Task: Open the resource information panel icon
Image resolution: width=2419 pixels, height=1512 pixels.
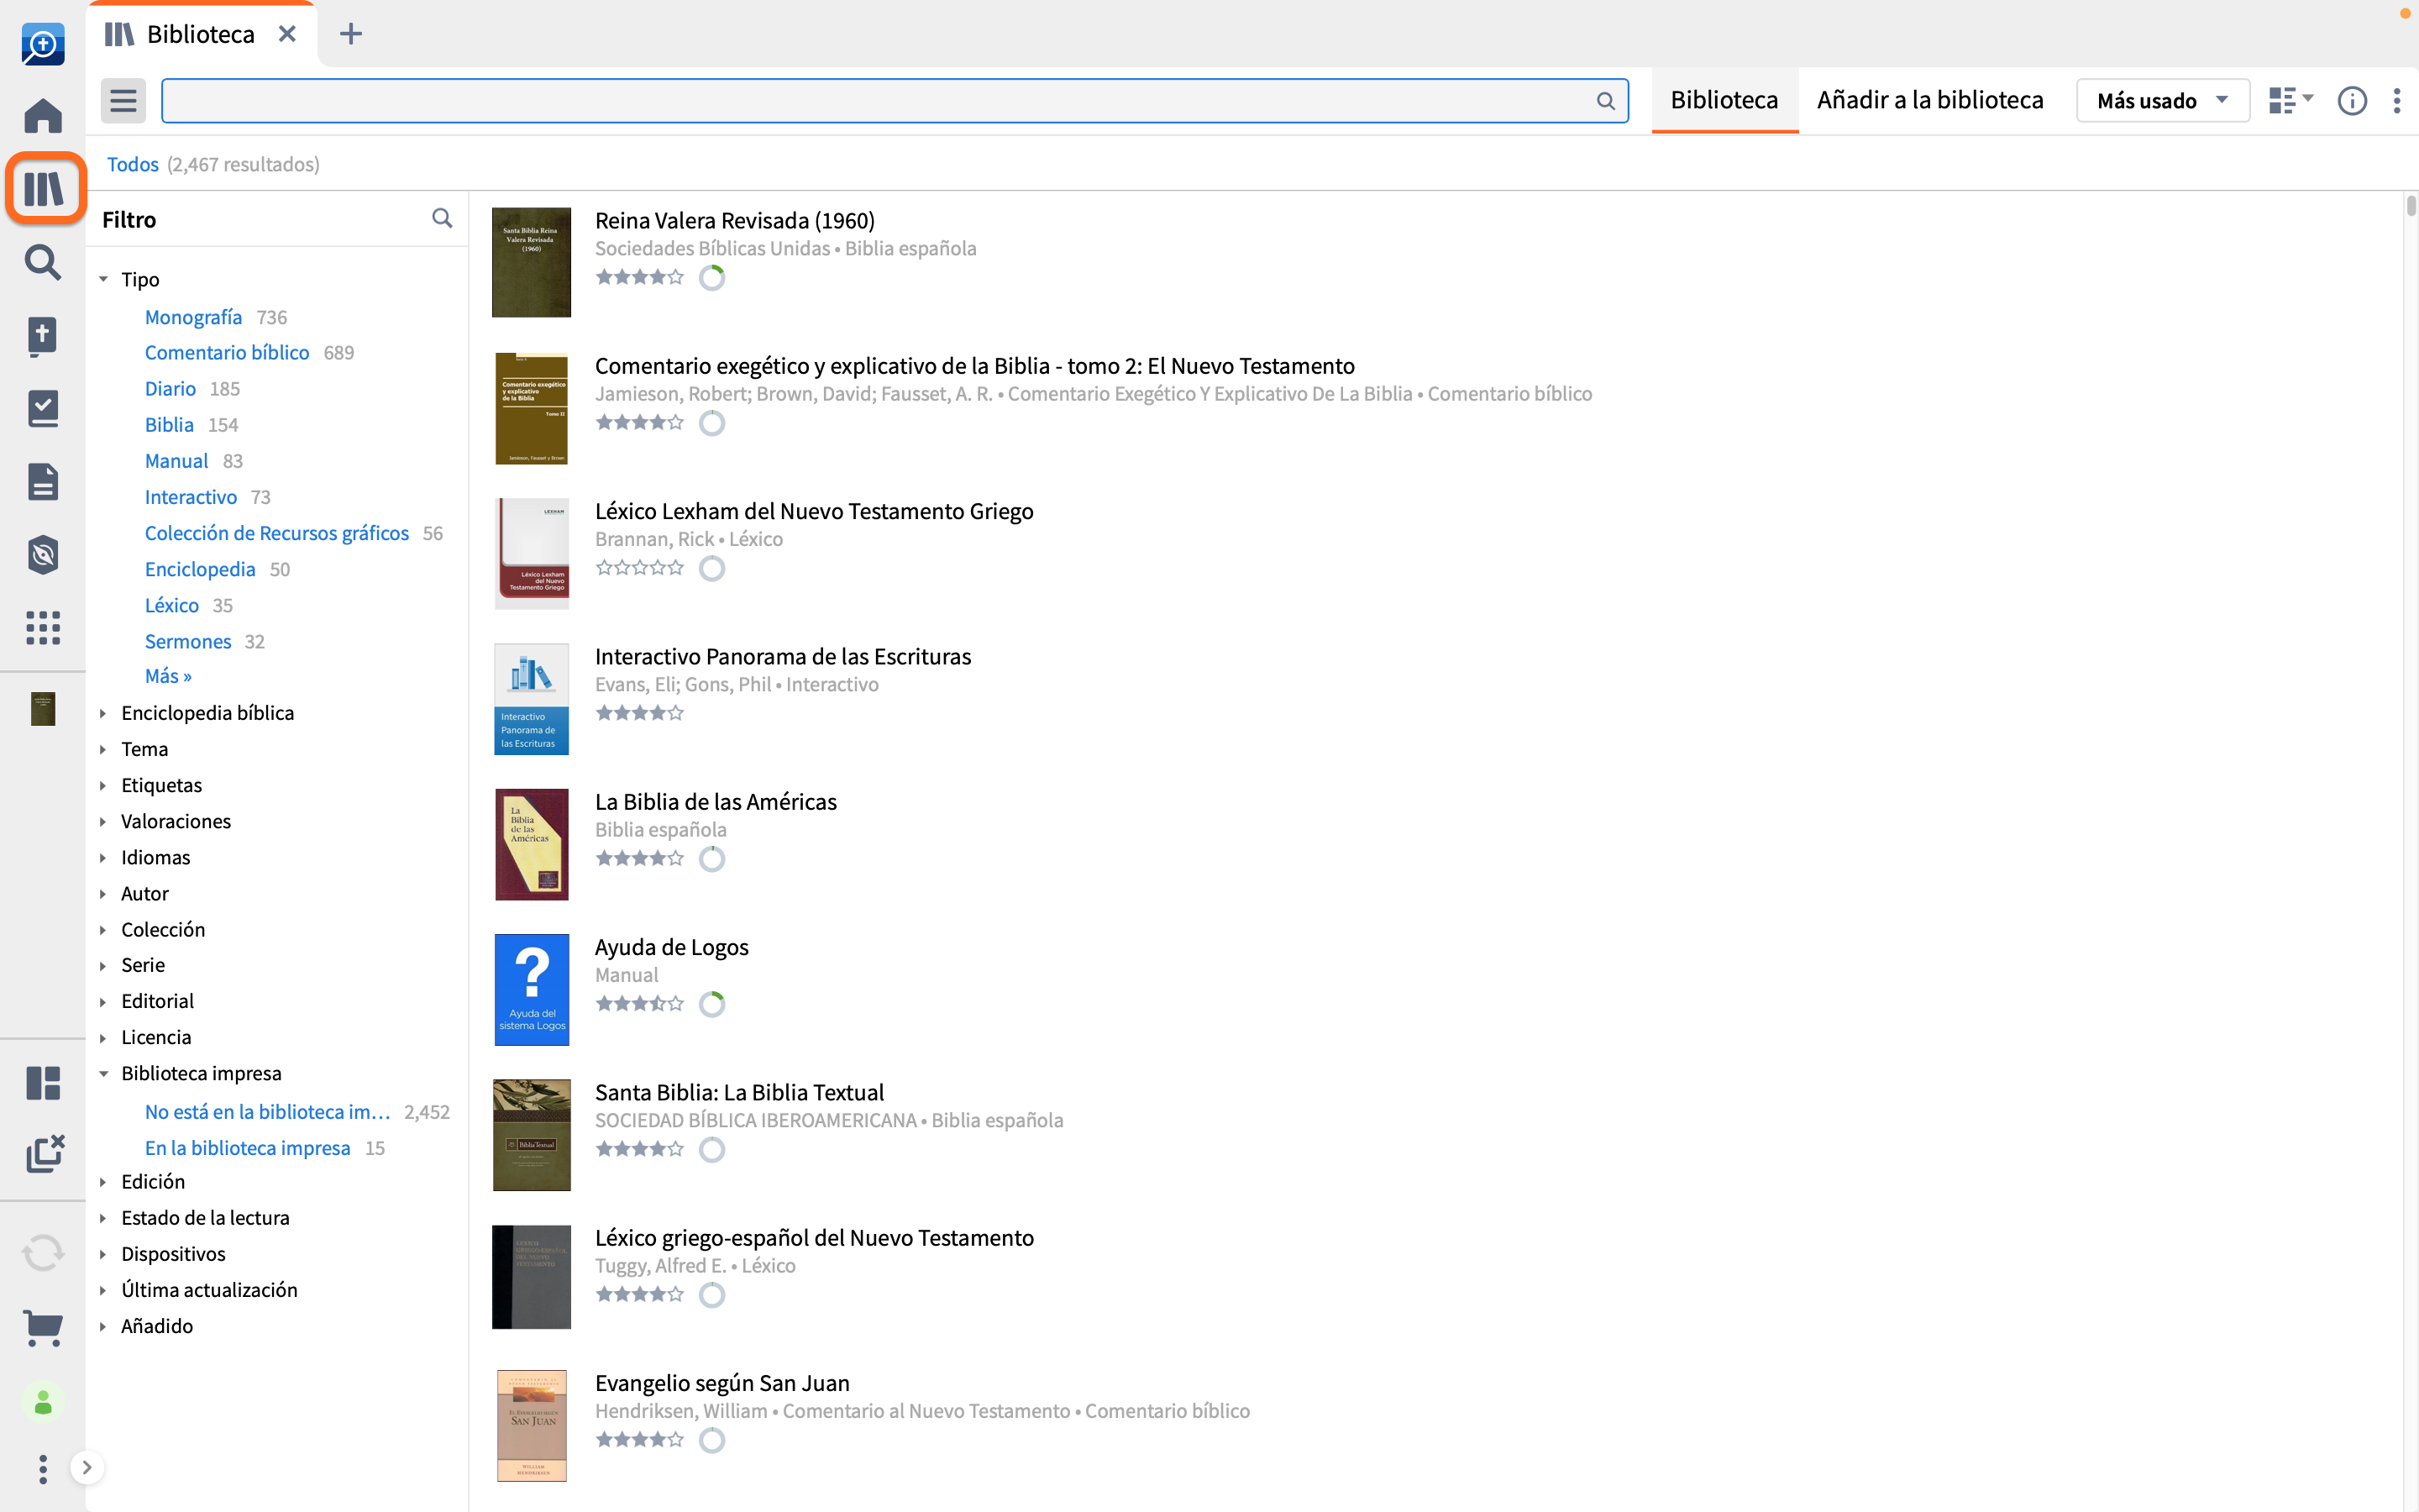Action: tap(2352, 101)
